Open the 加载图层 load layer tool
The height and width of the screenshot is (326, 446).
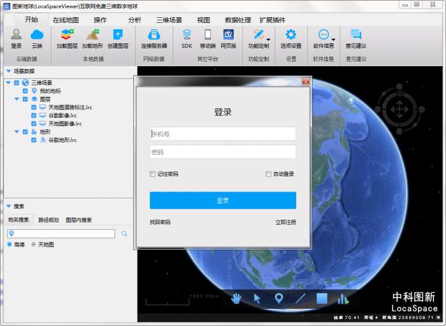point(67,35)
